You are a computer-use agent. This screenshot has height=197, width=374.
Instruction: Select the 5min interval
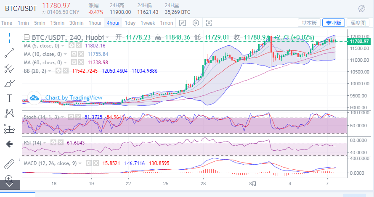tap(40, 23)
